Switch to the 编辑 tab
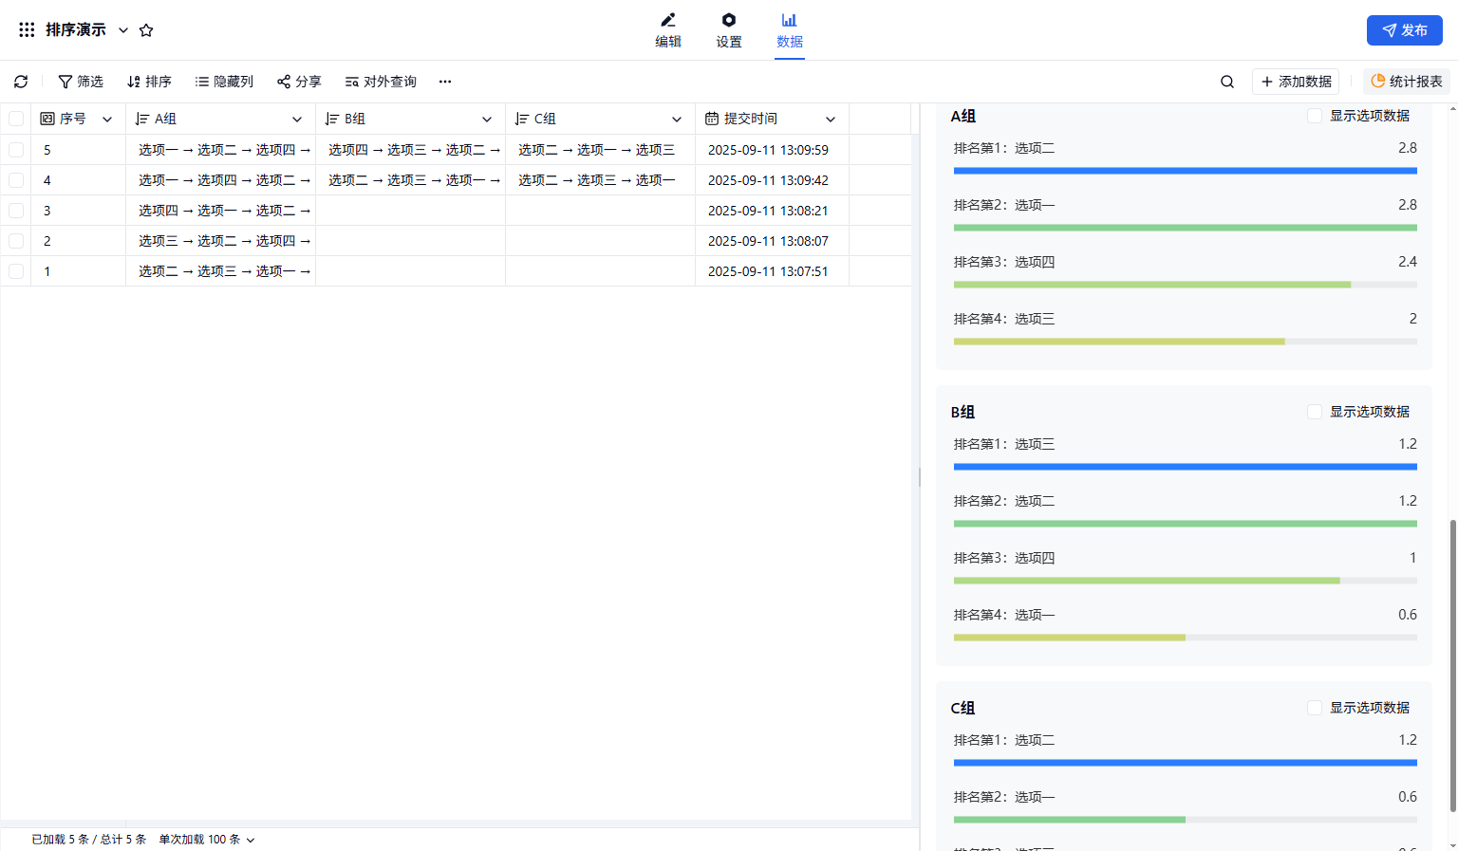The height and width of the screenshot is (851, 1458). tap(668, 30)
